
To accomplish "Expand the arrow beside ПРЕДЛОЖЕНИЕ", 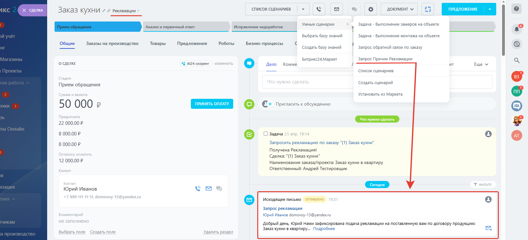I will tap(490, 9).
